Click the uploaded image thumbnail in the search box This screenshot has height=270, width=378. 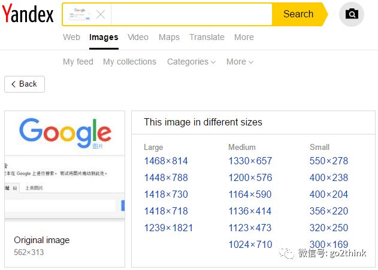[80, 14]
